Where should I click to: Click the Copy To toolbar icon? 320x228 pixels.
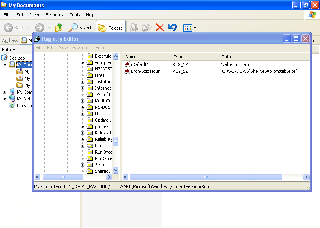(147, 28)
